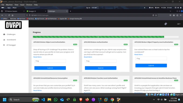The width and height of the screenshot is (183, 103).
Task: Open Brave browser from taskbar
Action: [x=81, y=100]
